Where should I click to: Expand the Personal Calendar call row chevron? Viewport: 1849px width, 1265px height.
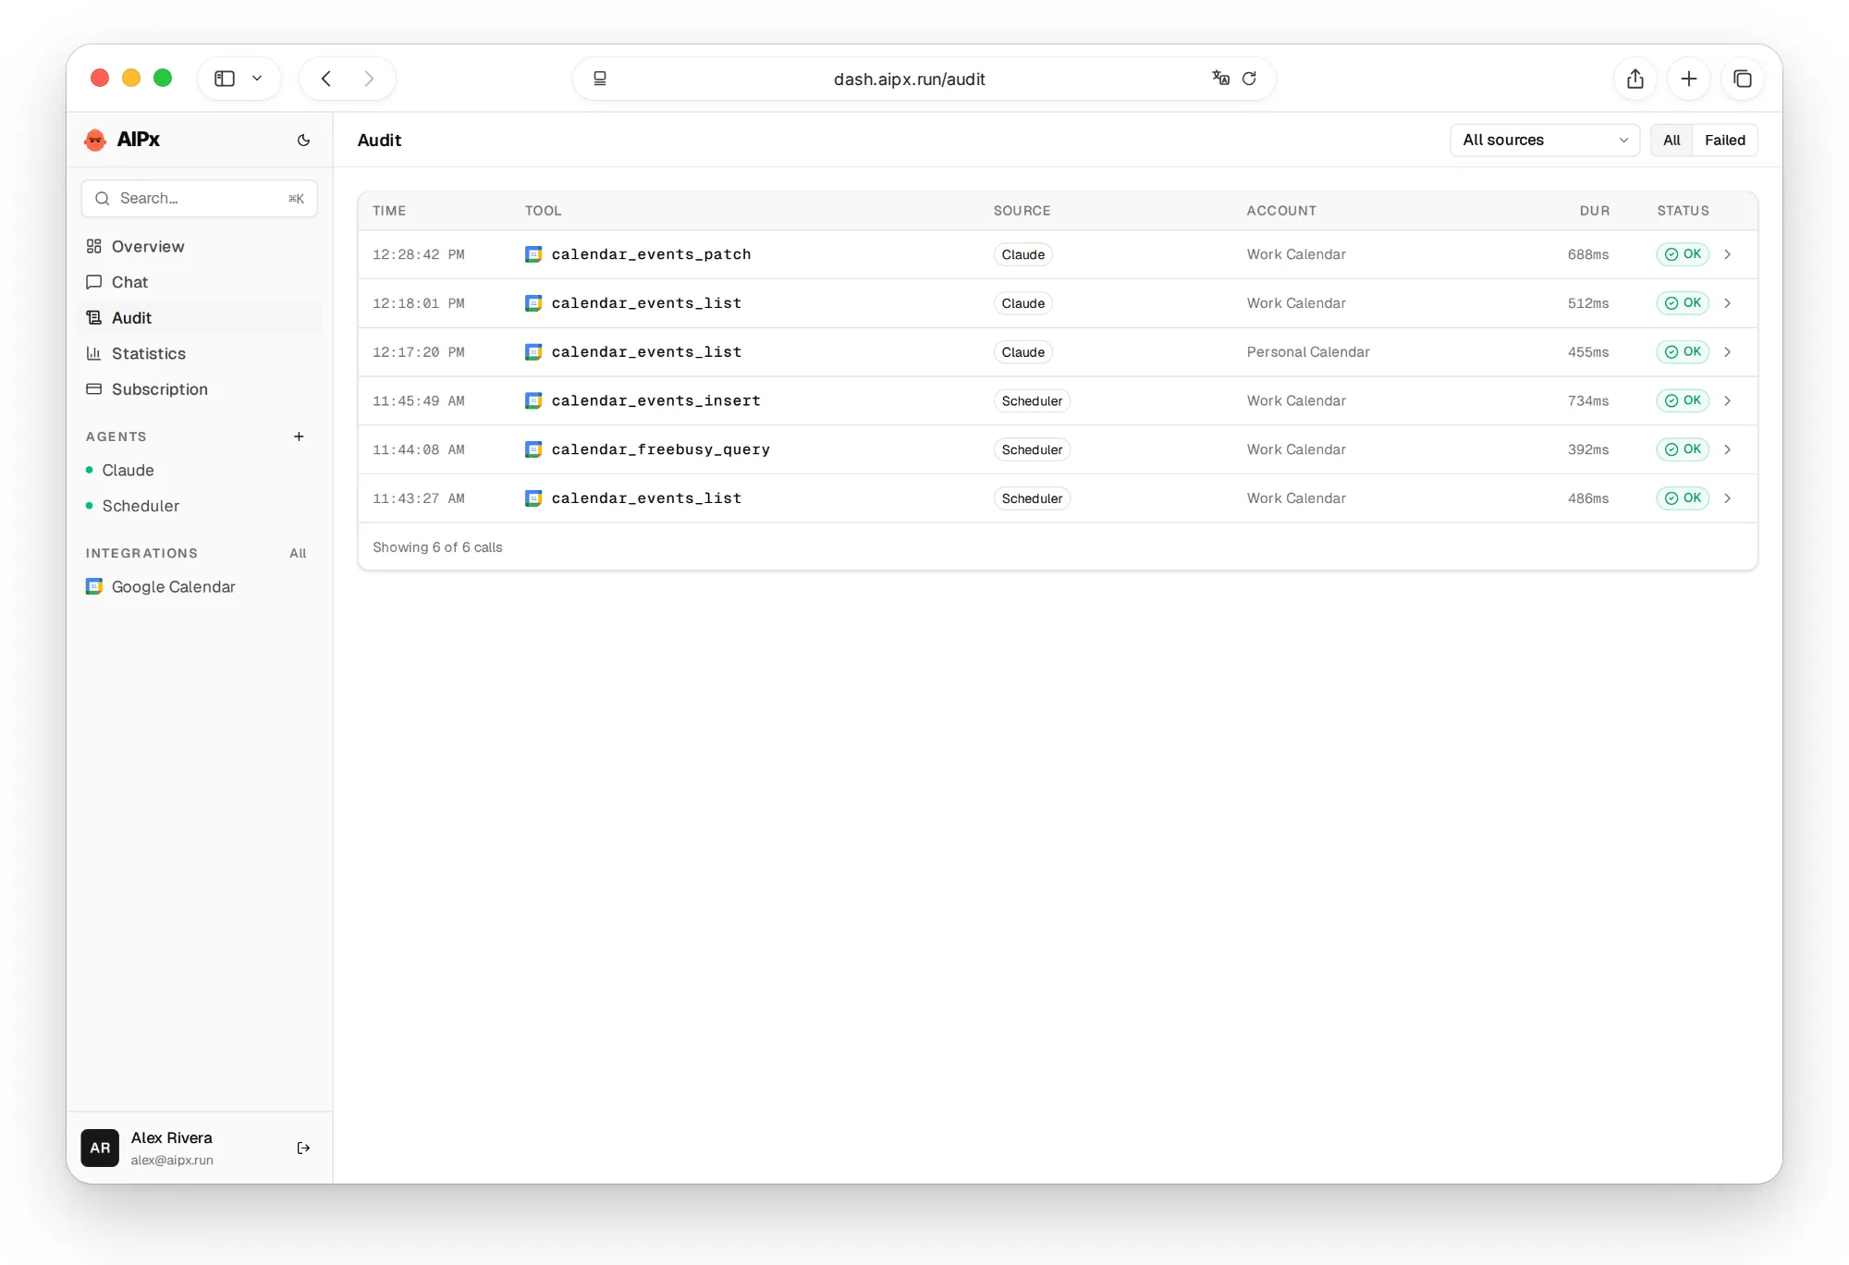1727,352
